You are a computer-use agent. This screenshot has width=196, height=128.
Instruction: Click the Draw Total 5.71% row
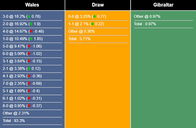click(80, 39)
